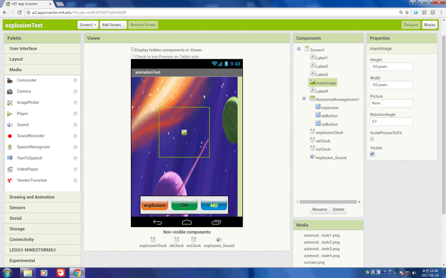Switch to the Designer view
Screen dimensions: 446x278
tap(411, 25)
